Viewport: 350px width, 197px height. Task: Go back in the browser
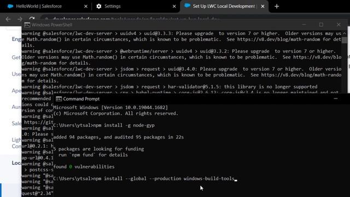(x=8, y=19)
